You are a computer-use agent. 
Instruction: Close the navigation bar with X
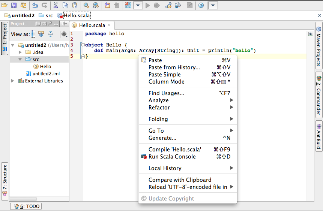[x=320, y=15]
